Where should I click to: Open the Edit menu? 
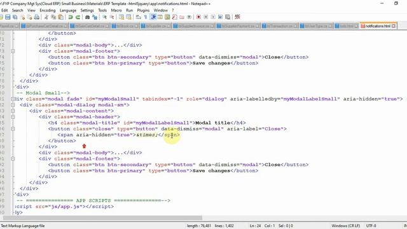[4, 10]
